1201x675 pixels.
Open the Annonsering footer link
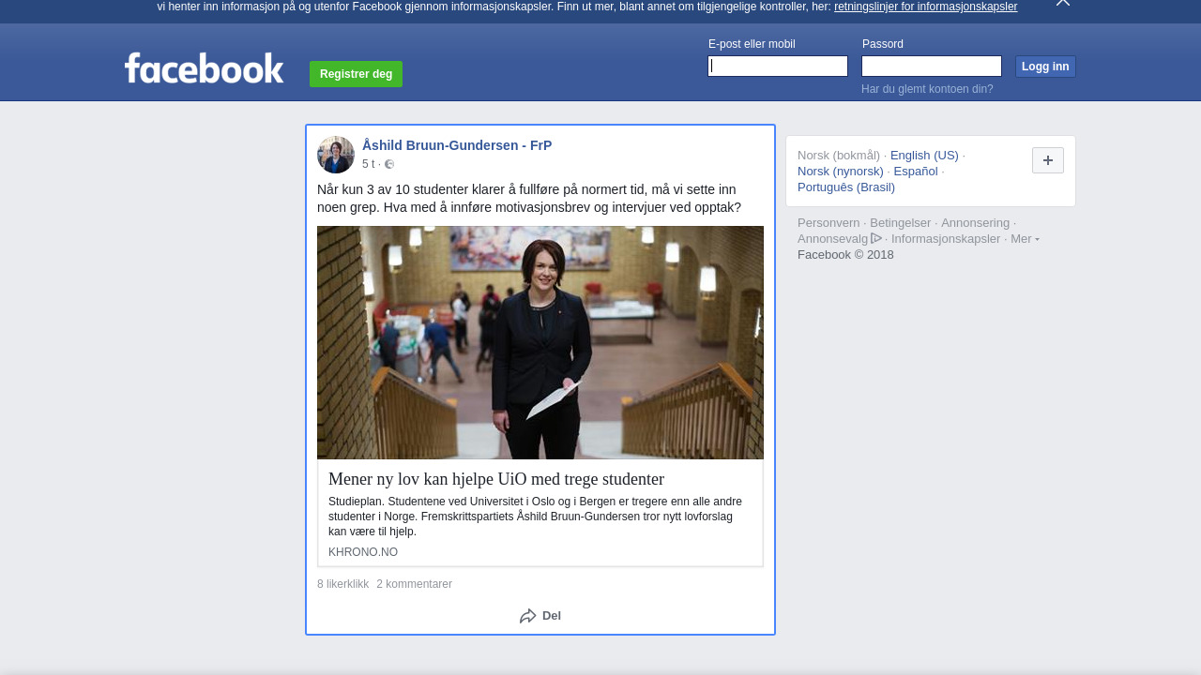[975, 223]
